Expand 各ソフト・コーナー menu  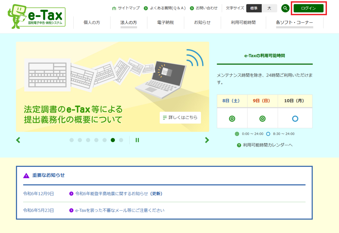(x=295, y=23)
